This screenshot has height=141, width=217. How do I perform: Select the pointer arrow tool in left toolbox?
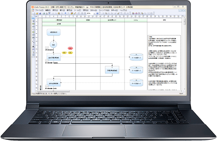[33, 18]
